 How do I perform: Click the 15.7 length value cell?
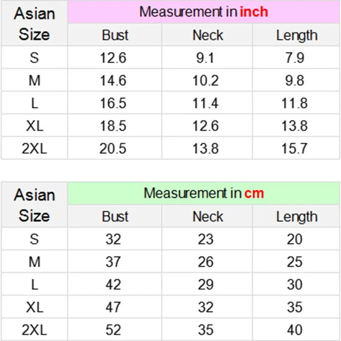click(295, 148)
